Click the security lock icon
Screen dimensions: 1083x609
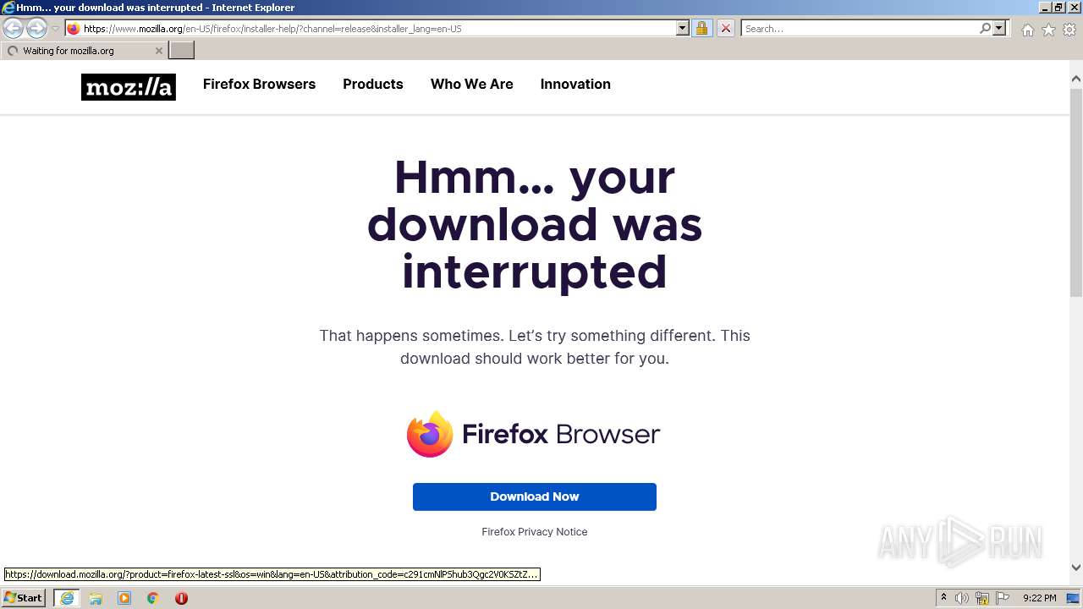click(x=701, y=29)
